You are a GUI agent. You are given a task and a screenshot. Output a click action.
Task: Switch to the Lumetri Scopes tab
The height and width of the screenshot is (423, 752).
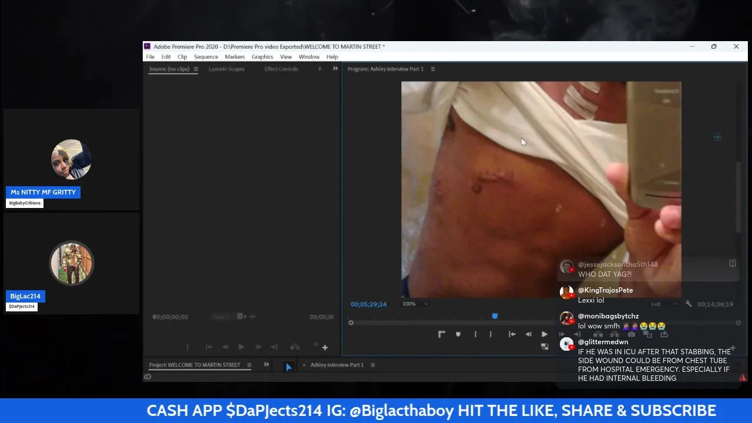tap(226, 69)
